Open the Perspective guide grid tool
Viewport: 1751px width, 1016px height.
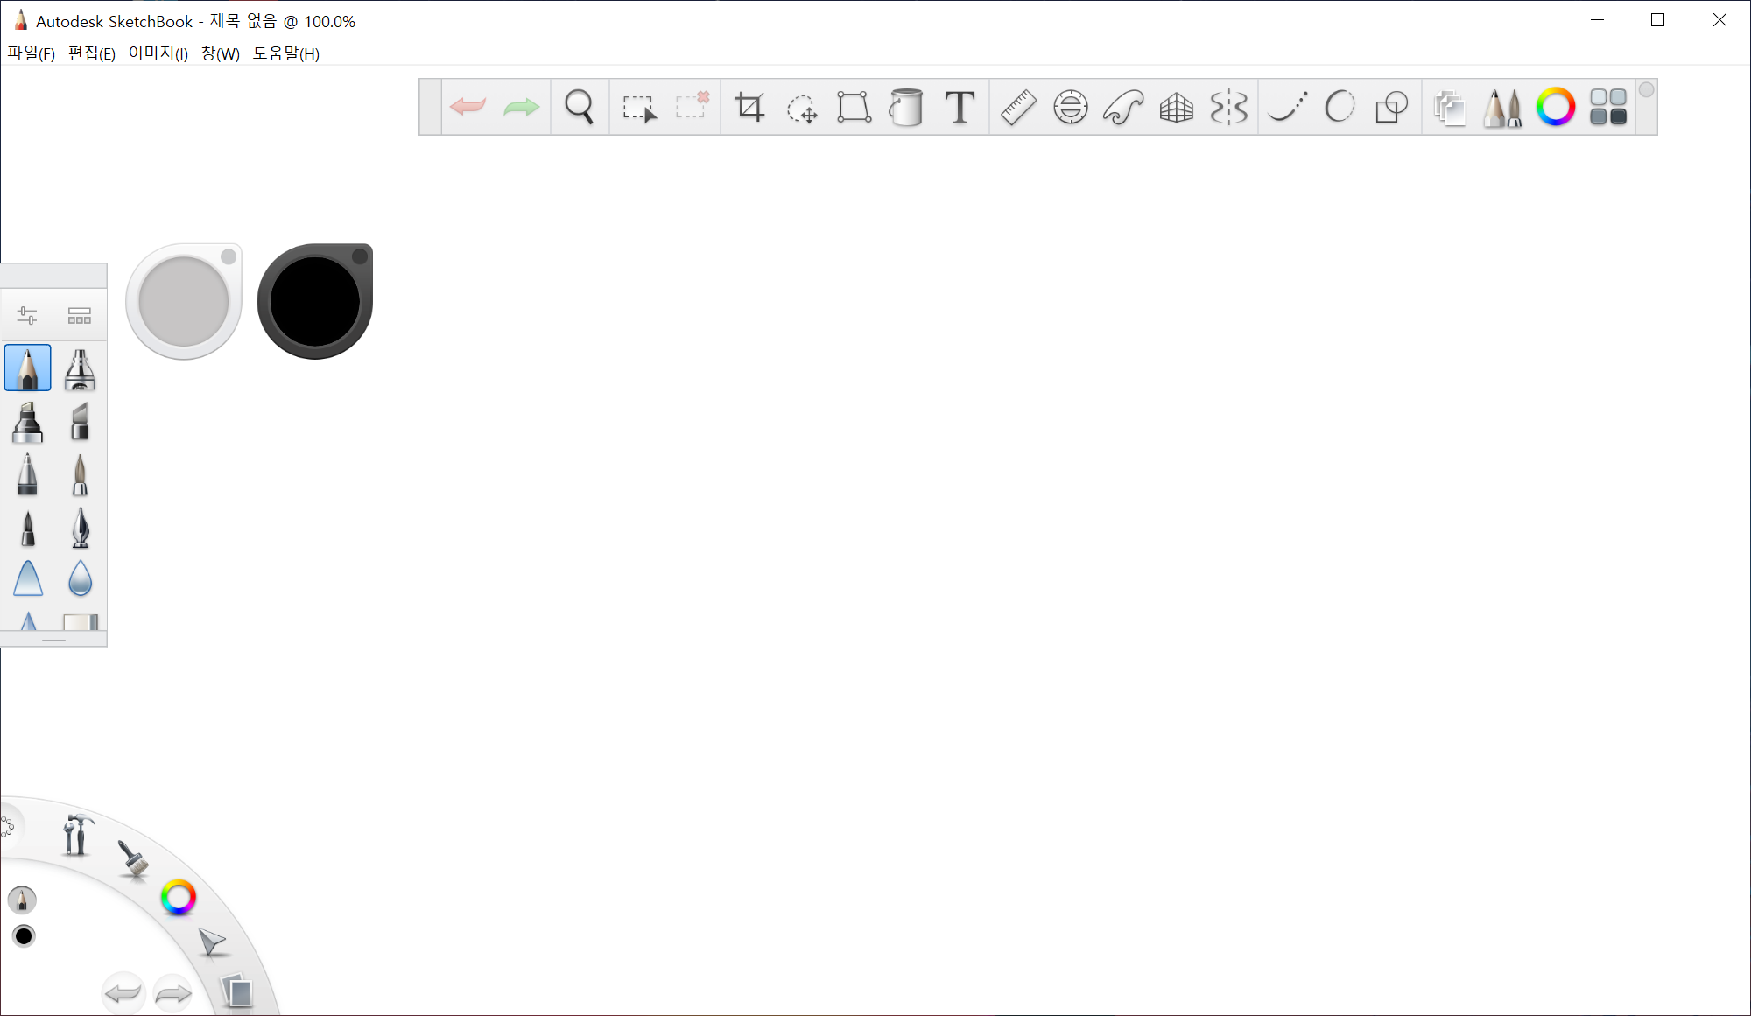point(1176,108)
